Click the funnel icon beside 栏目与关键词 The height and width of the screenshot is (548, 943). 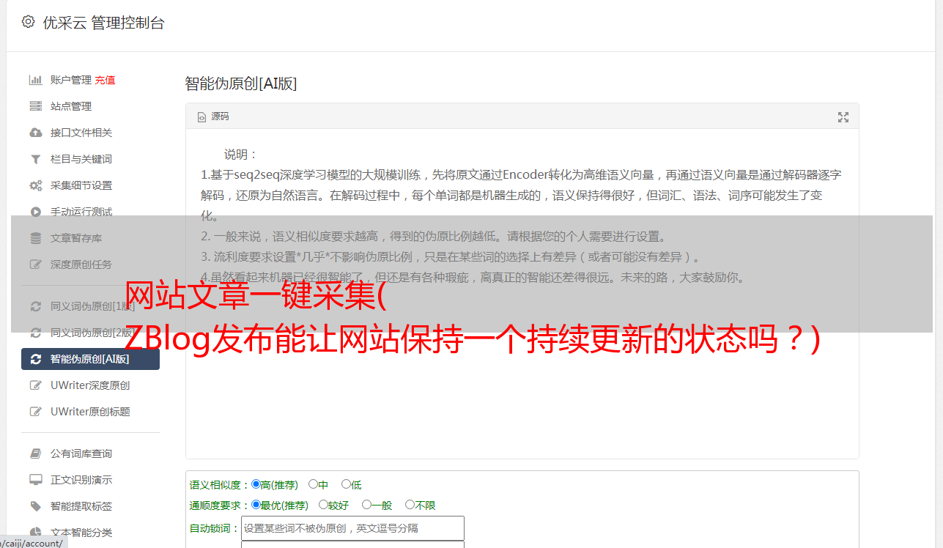tap(35, 159)
